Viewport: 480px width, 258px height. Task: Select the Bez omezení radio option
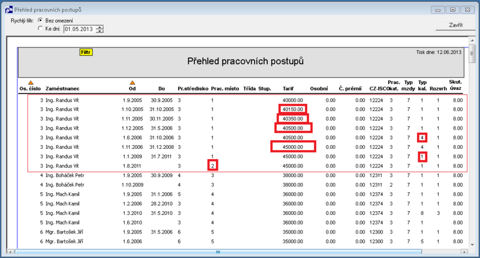click(40, 20)
